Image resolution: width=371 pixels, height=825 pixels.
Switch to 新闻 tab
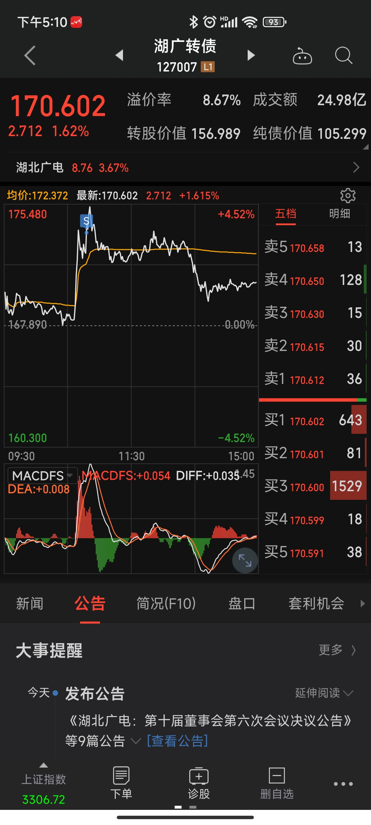30,604
